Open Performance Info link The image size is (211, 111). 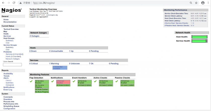tap(11, 104)
